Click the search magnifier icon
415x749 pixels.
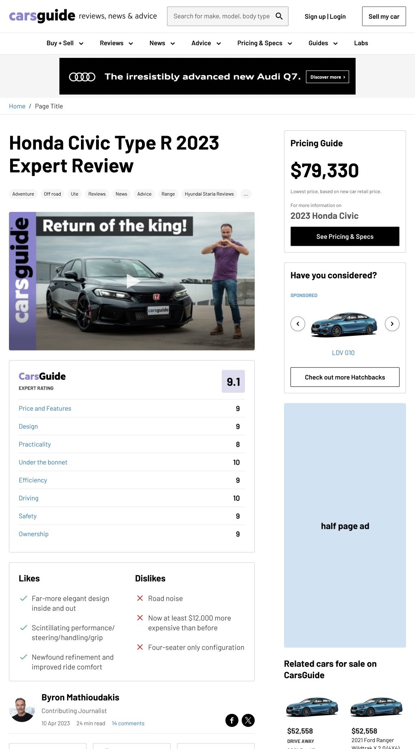pyautogui.click(x=279, y=16)
